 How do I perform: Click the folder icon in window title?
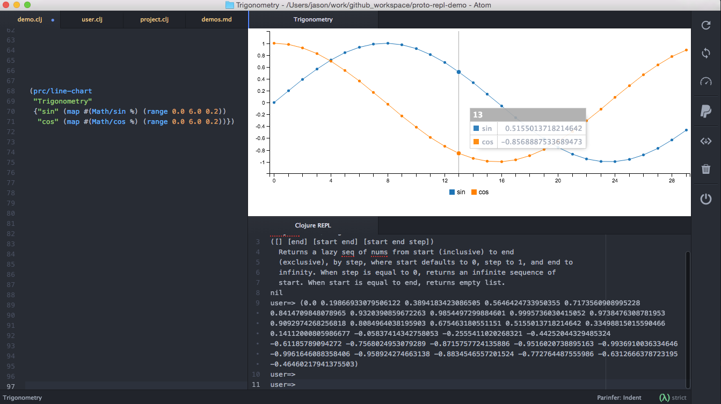tap(230, 5)
